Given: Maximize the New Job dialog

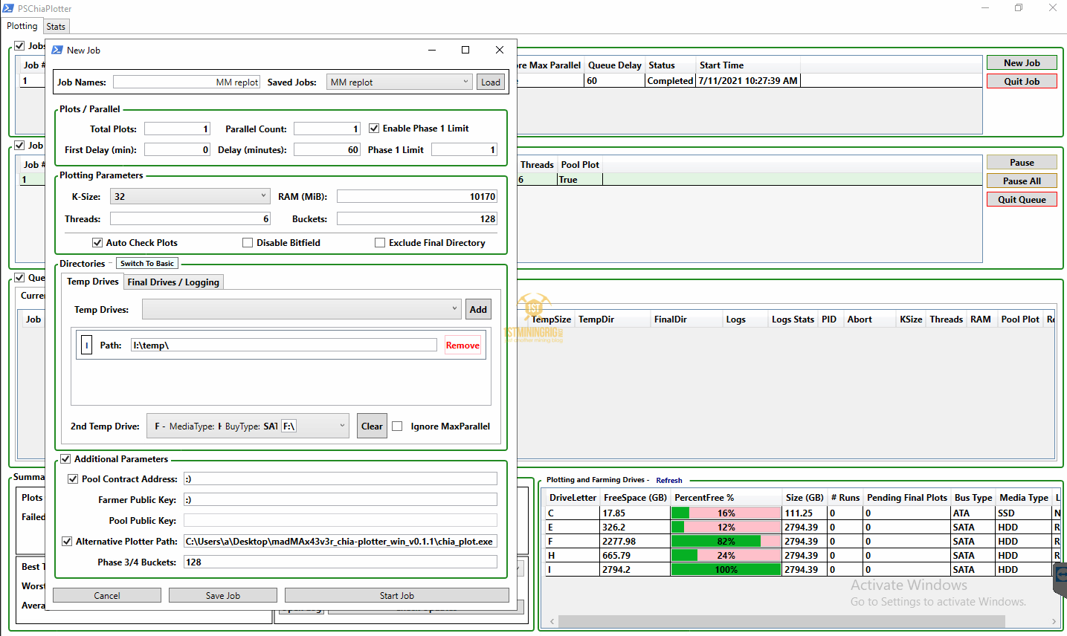Looking at the screenshot, I should pyautogui.click(x=465, y=50).
